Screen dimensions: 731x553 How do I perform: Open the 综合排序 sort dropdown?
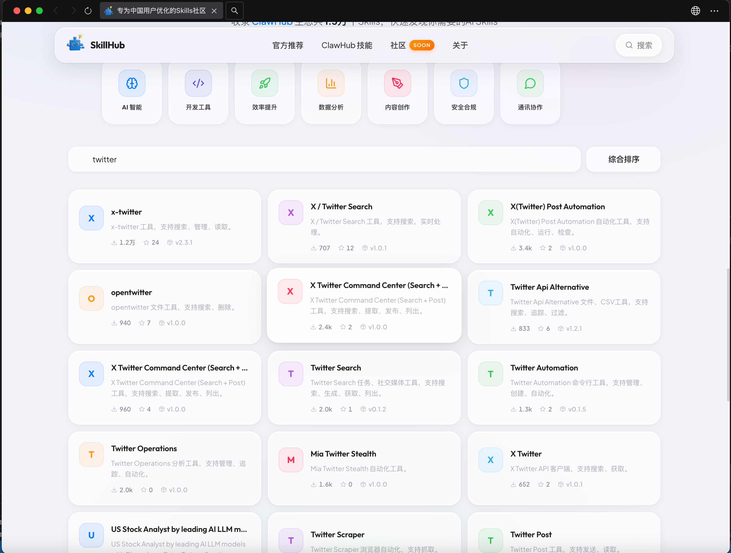[x=623, y=159]
